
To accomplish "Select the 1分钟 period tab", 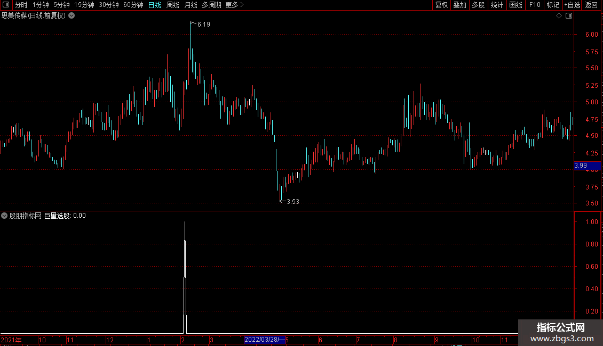I will (x=41, y=5).
